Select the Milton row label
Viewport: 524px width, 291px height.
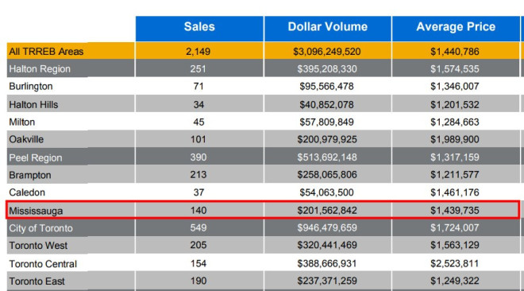point(22,122)
